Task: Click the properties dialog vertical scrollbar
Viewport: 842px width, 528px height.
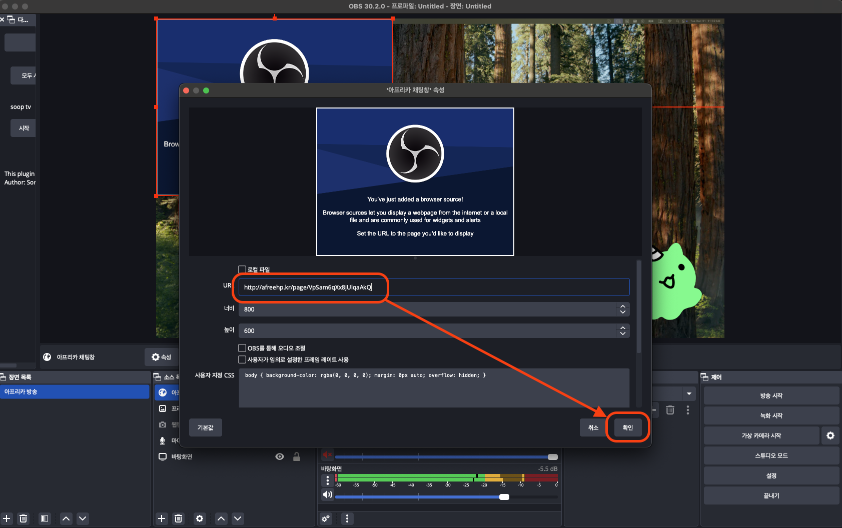Action: 638,306
